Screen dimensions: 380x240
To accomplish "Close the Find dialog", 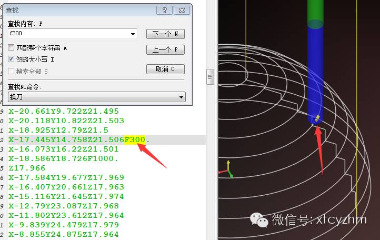I will pos(182,11).
